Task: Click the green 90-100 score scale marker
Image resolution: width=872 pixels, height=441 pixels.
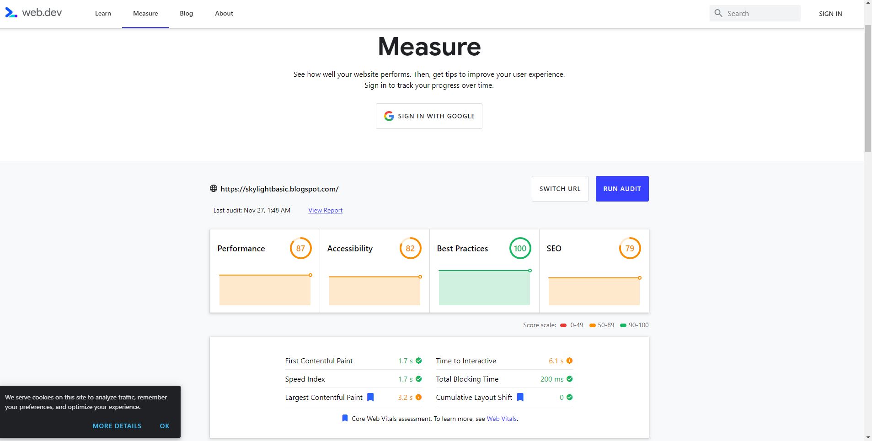Action: coord(623,325)
